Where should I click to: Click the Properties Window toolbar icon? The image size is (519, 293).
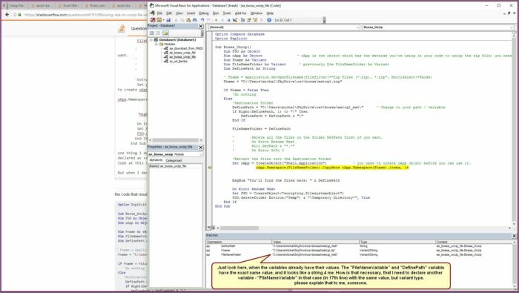pyautogui.click(x=248, y=20)
